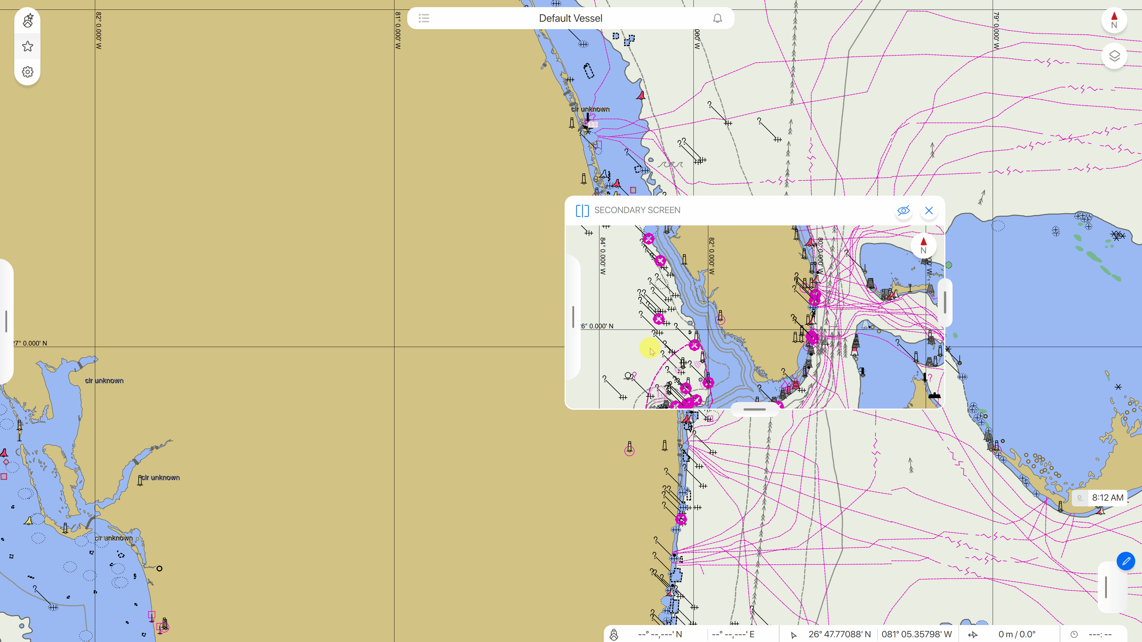Click the secondary screen split icon
The height and width of the screenshot is (642, 1142).
click(582, 211)
